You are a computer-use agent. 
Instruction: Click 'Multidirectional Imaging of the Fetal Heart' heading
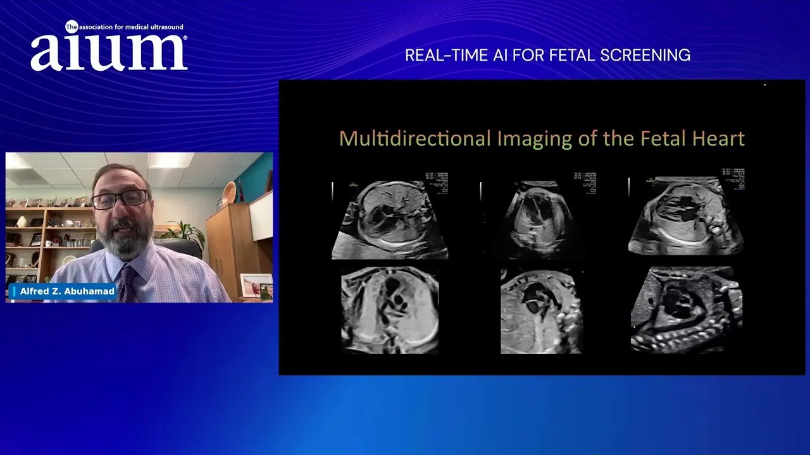click(542, 138)
